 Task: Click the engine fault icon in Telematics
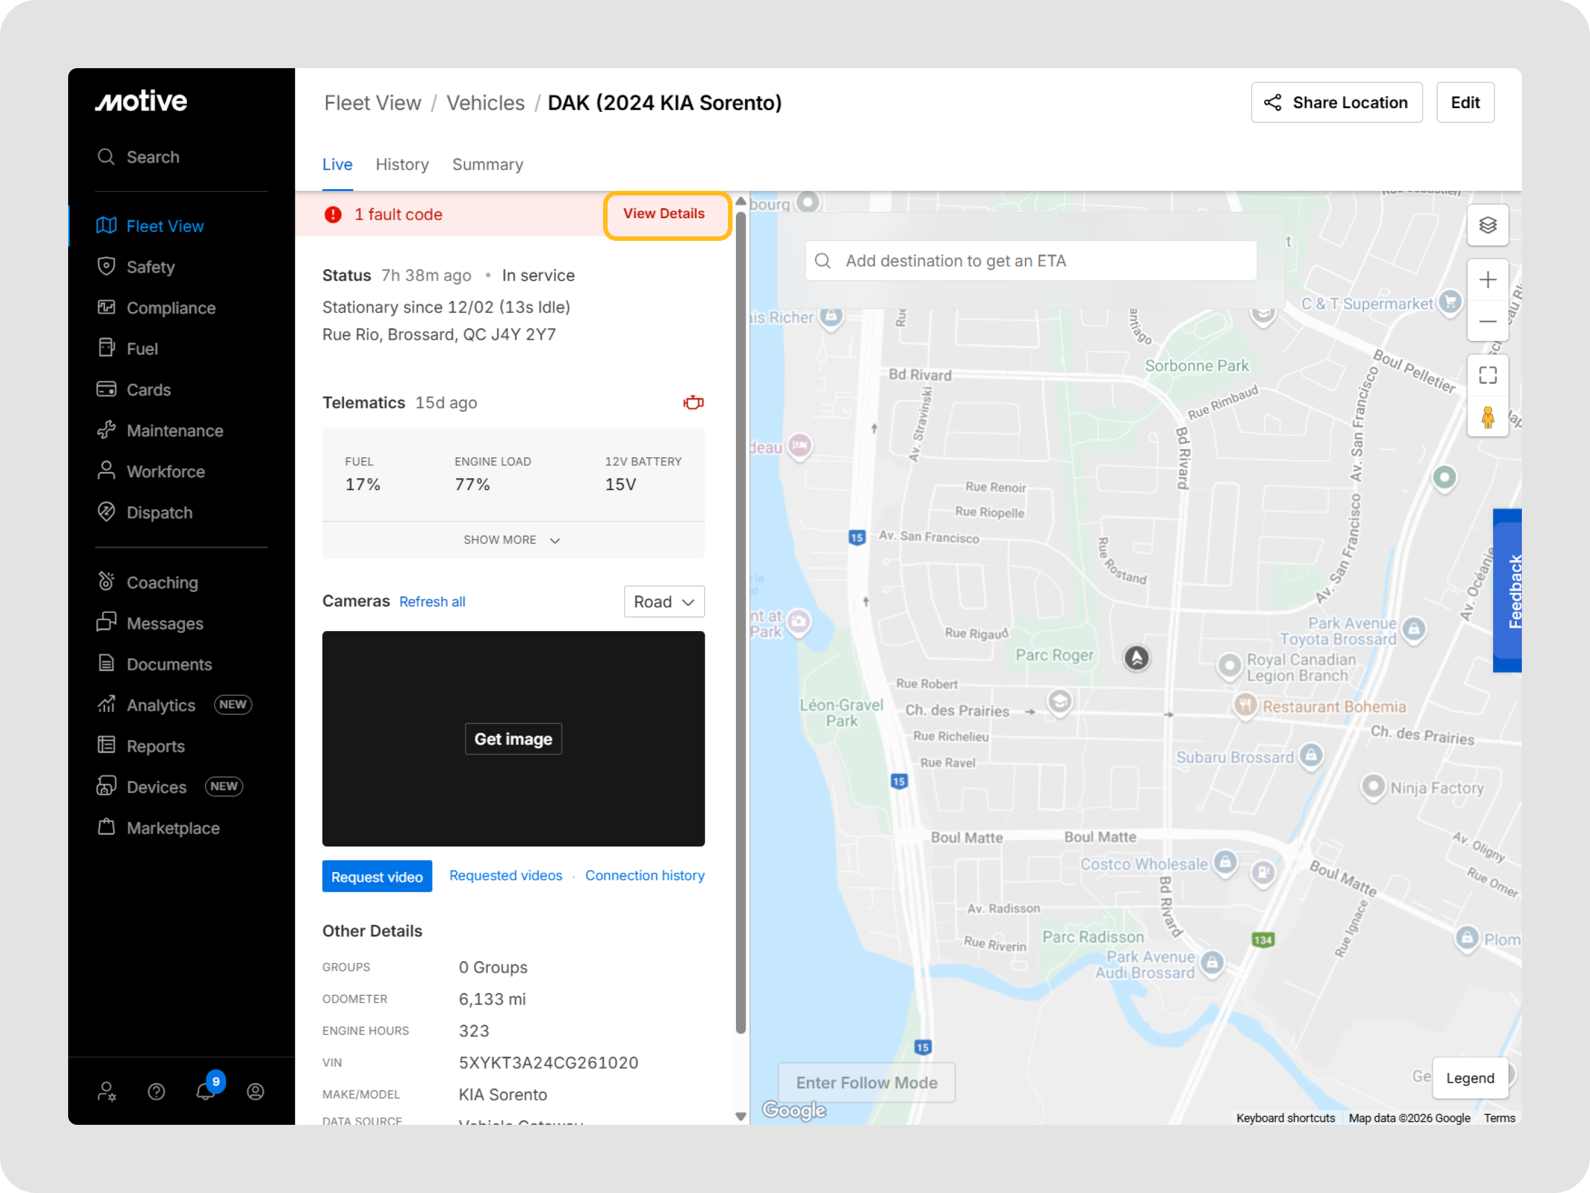(x=693, y=403)
